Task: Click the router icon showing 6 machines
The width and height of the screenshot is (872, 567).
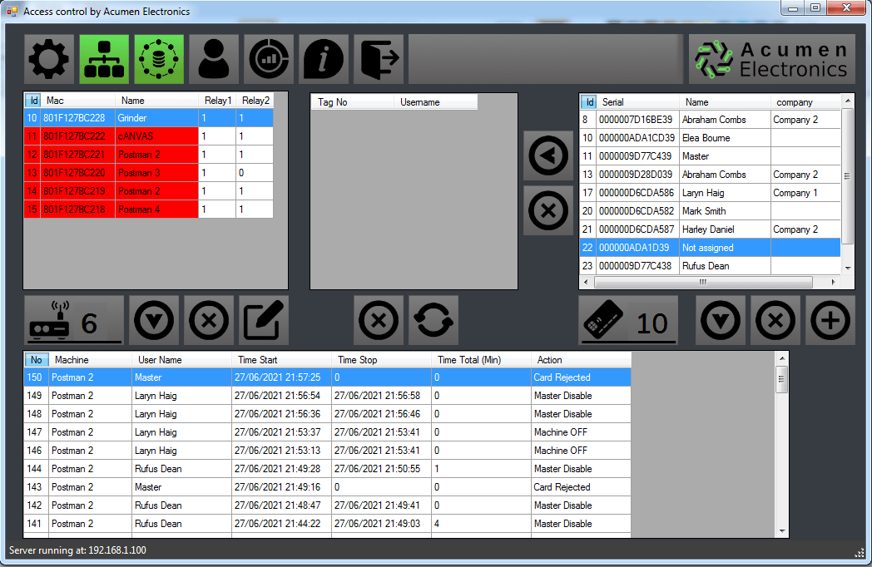Action: [74, 320]
